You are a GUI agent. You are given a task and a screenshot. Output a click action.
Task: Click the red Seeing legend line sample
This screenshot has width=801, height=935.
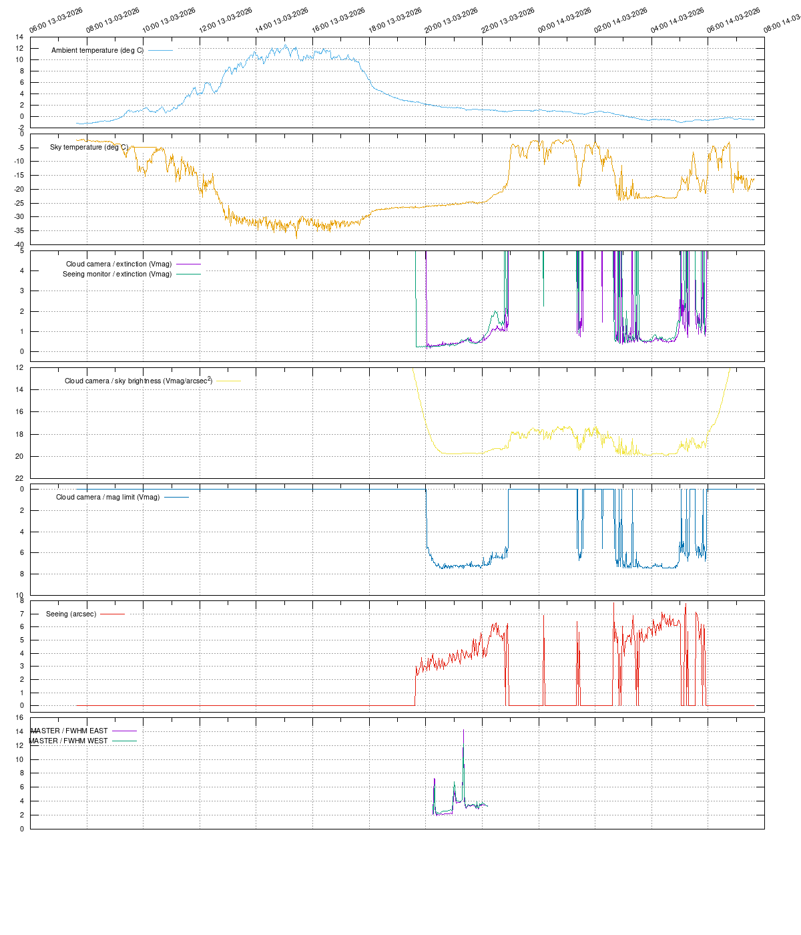coord(112,614)
